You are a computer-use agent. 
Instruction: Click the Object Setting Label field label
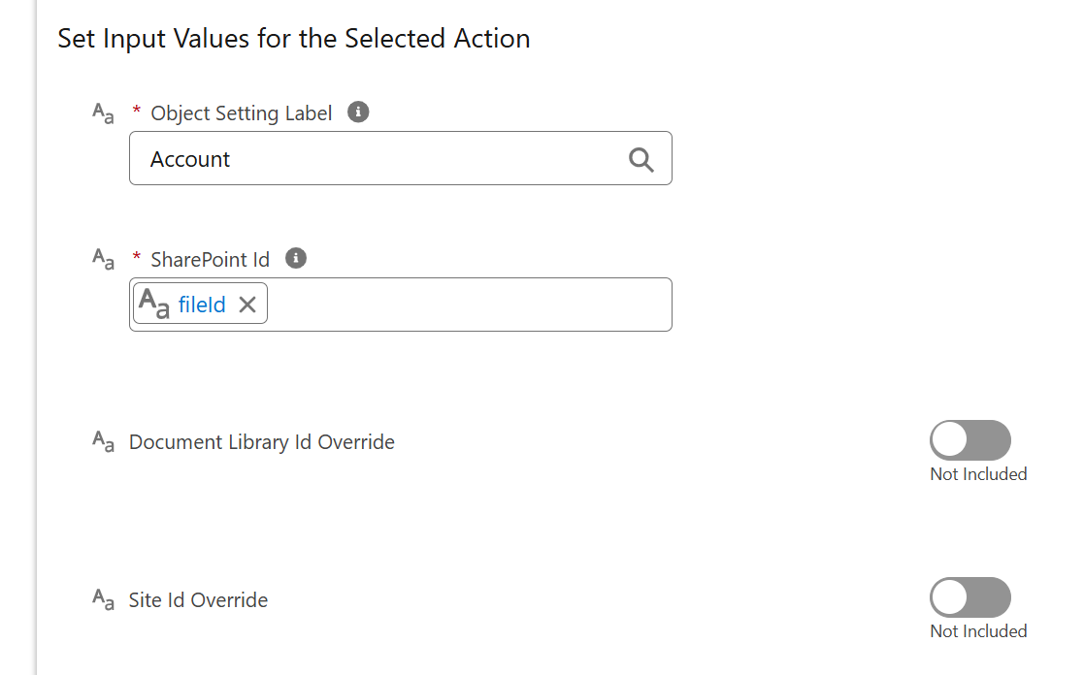coord(242,113)
